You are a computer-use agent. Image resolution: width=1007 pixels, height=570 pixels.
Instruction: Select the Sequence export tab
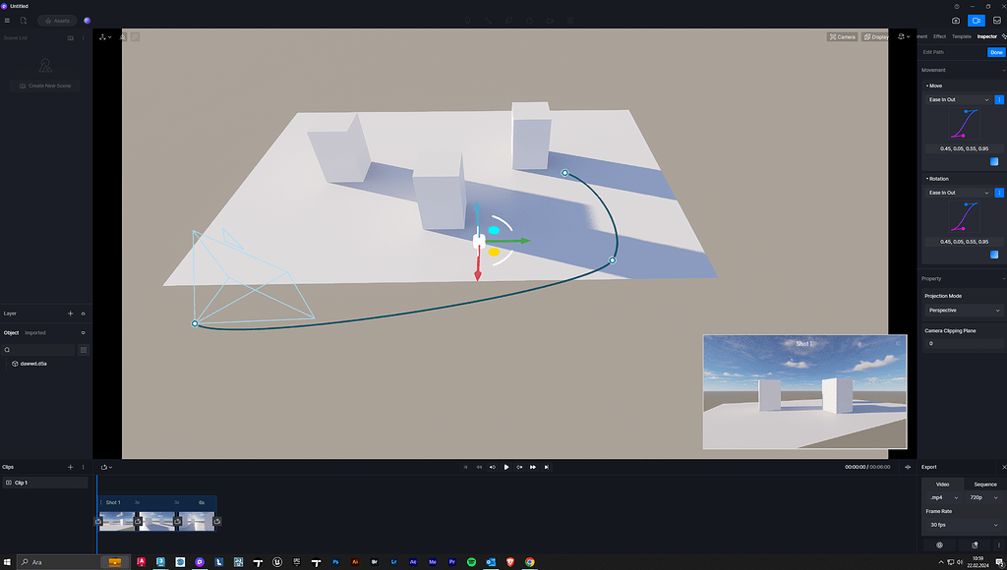(985, 484)
